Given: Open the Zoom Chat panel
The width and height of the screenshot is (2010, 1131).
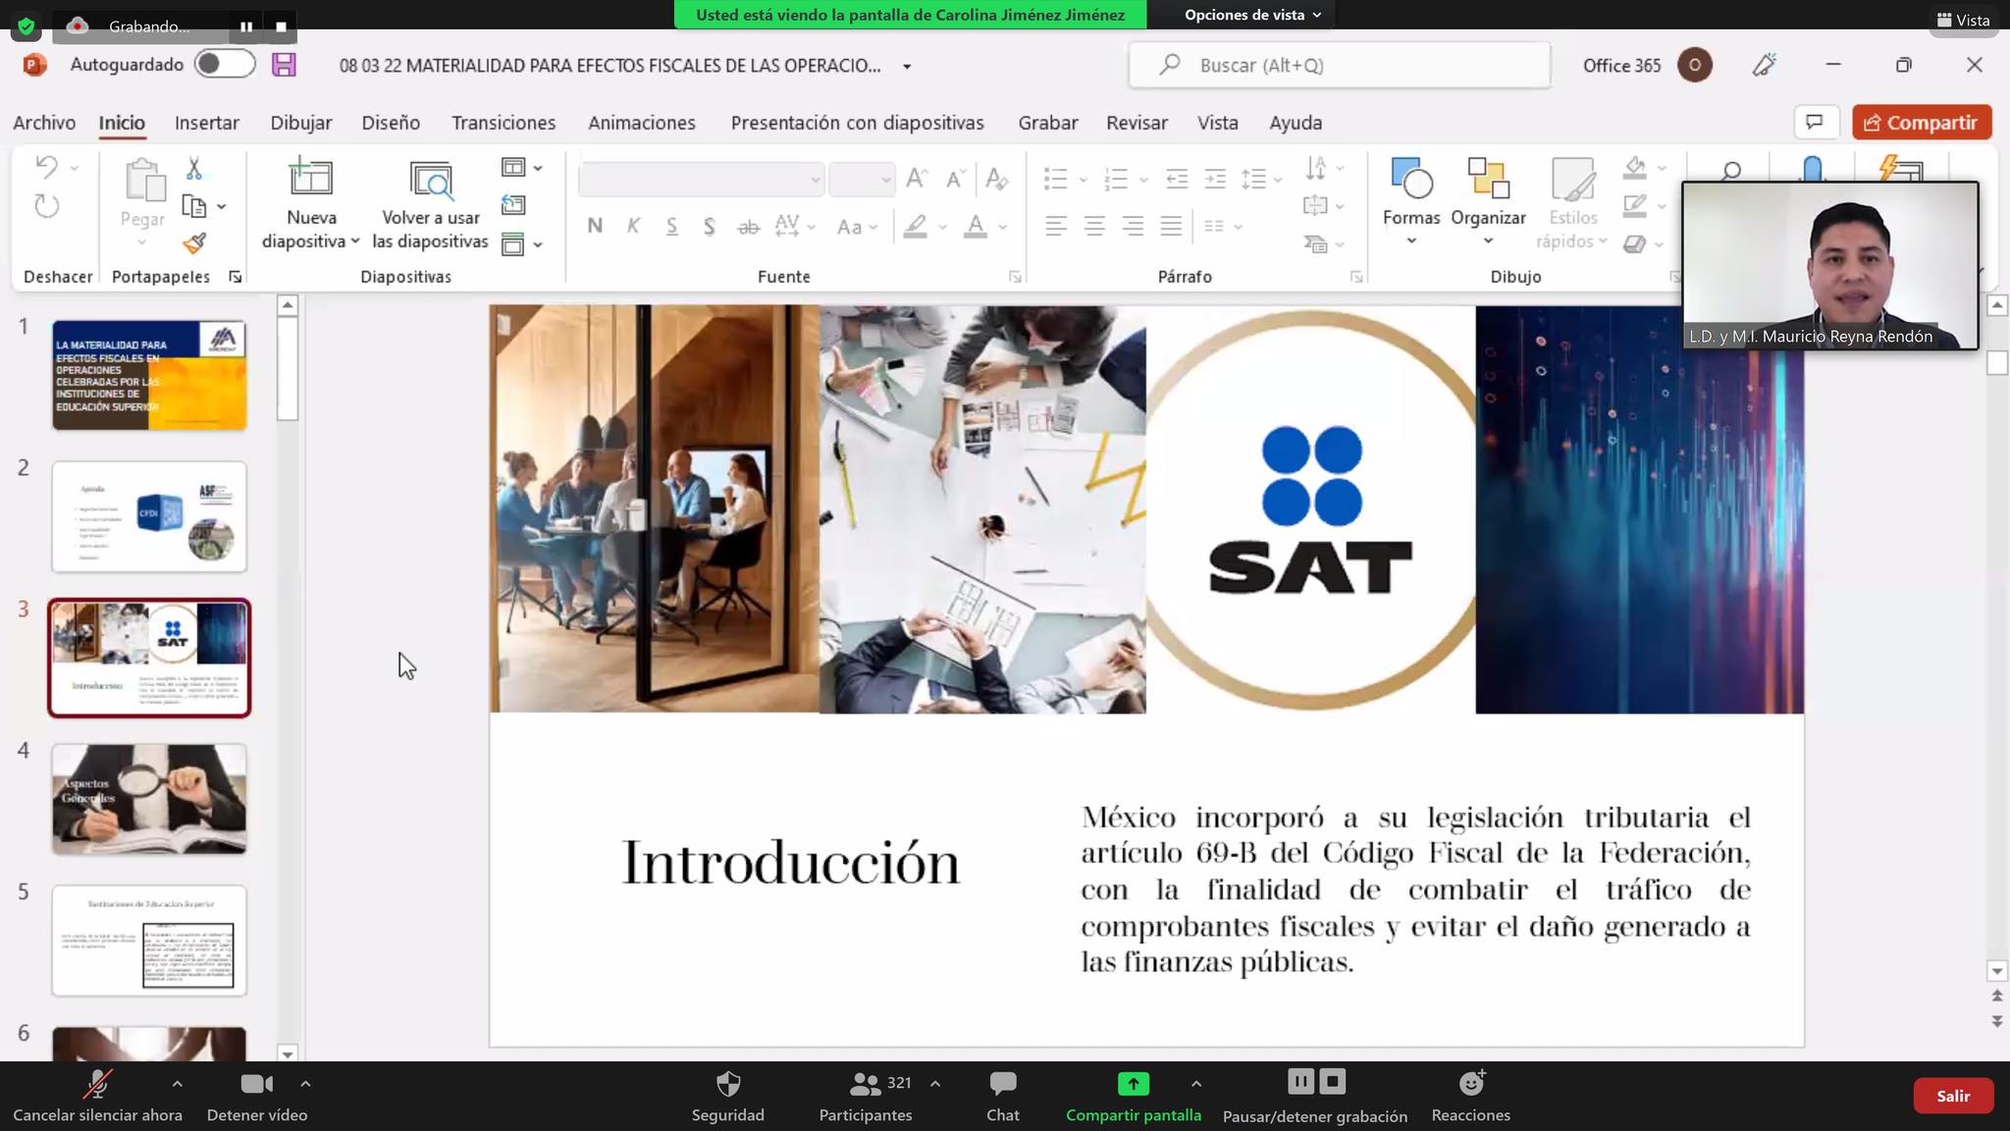Looking at the screenshot, I should click(1002, 1096).
